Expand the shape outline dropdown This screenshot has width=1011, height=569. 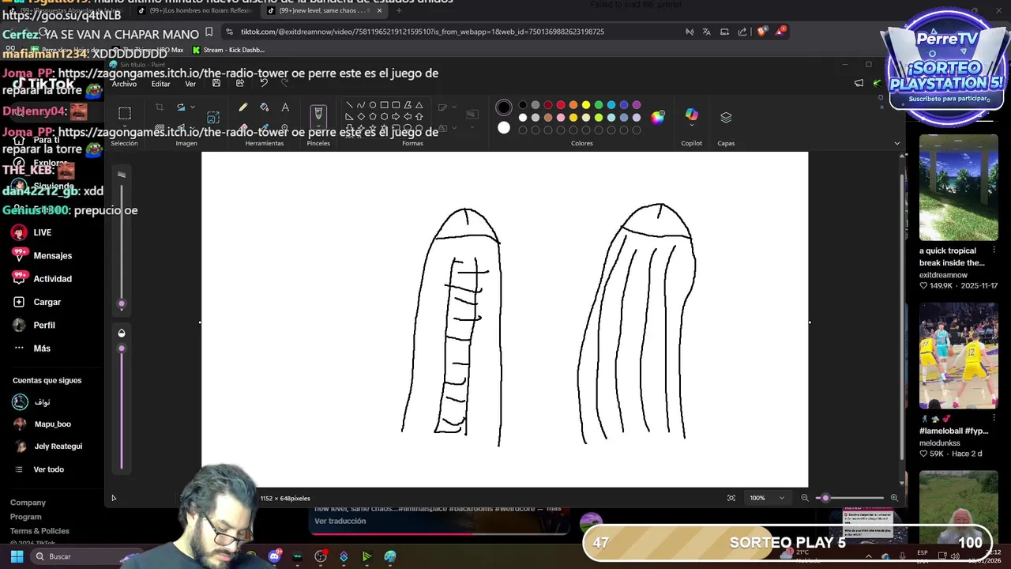point(453,107)
